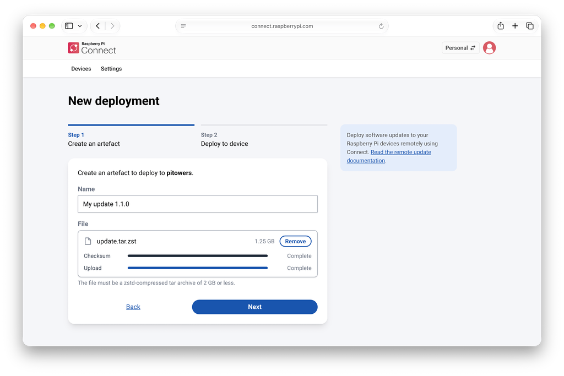Viewport: 564px width, 376px height.
Task: Click the pitowers device name
Action: 179,173
